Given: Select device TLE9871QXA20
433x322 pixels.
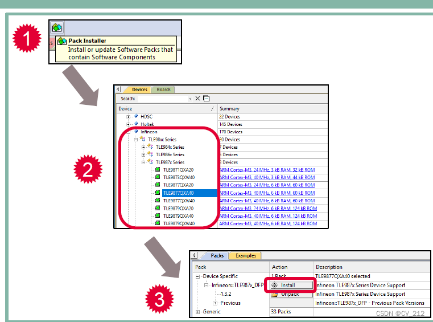Looking at the screenshot, I should pyautogui.click(x=179, y=170).
